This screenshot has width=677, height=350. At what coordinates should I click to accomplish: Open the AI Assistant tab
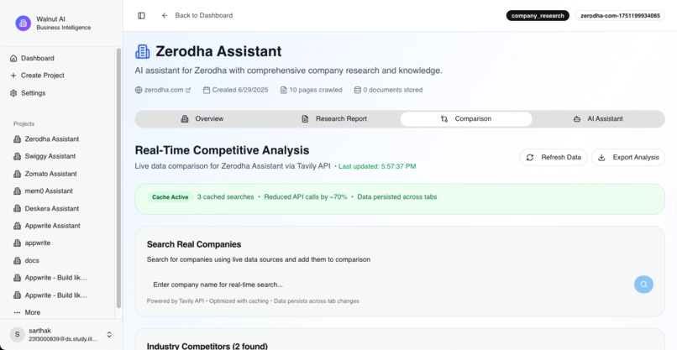(598, 118)
